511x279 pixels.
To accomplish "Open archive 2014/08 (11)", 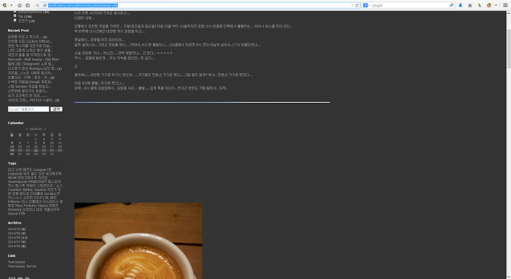I will coord(18,238).
